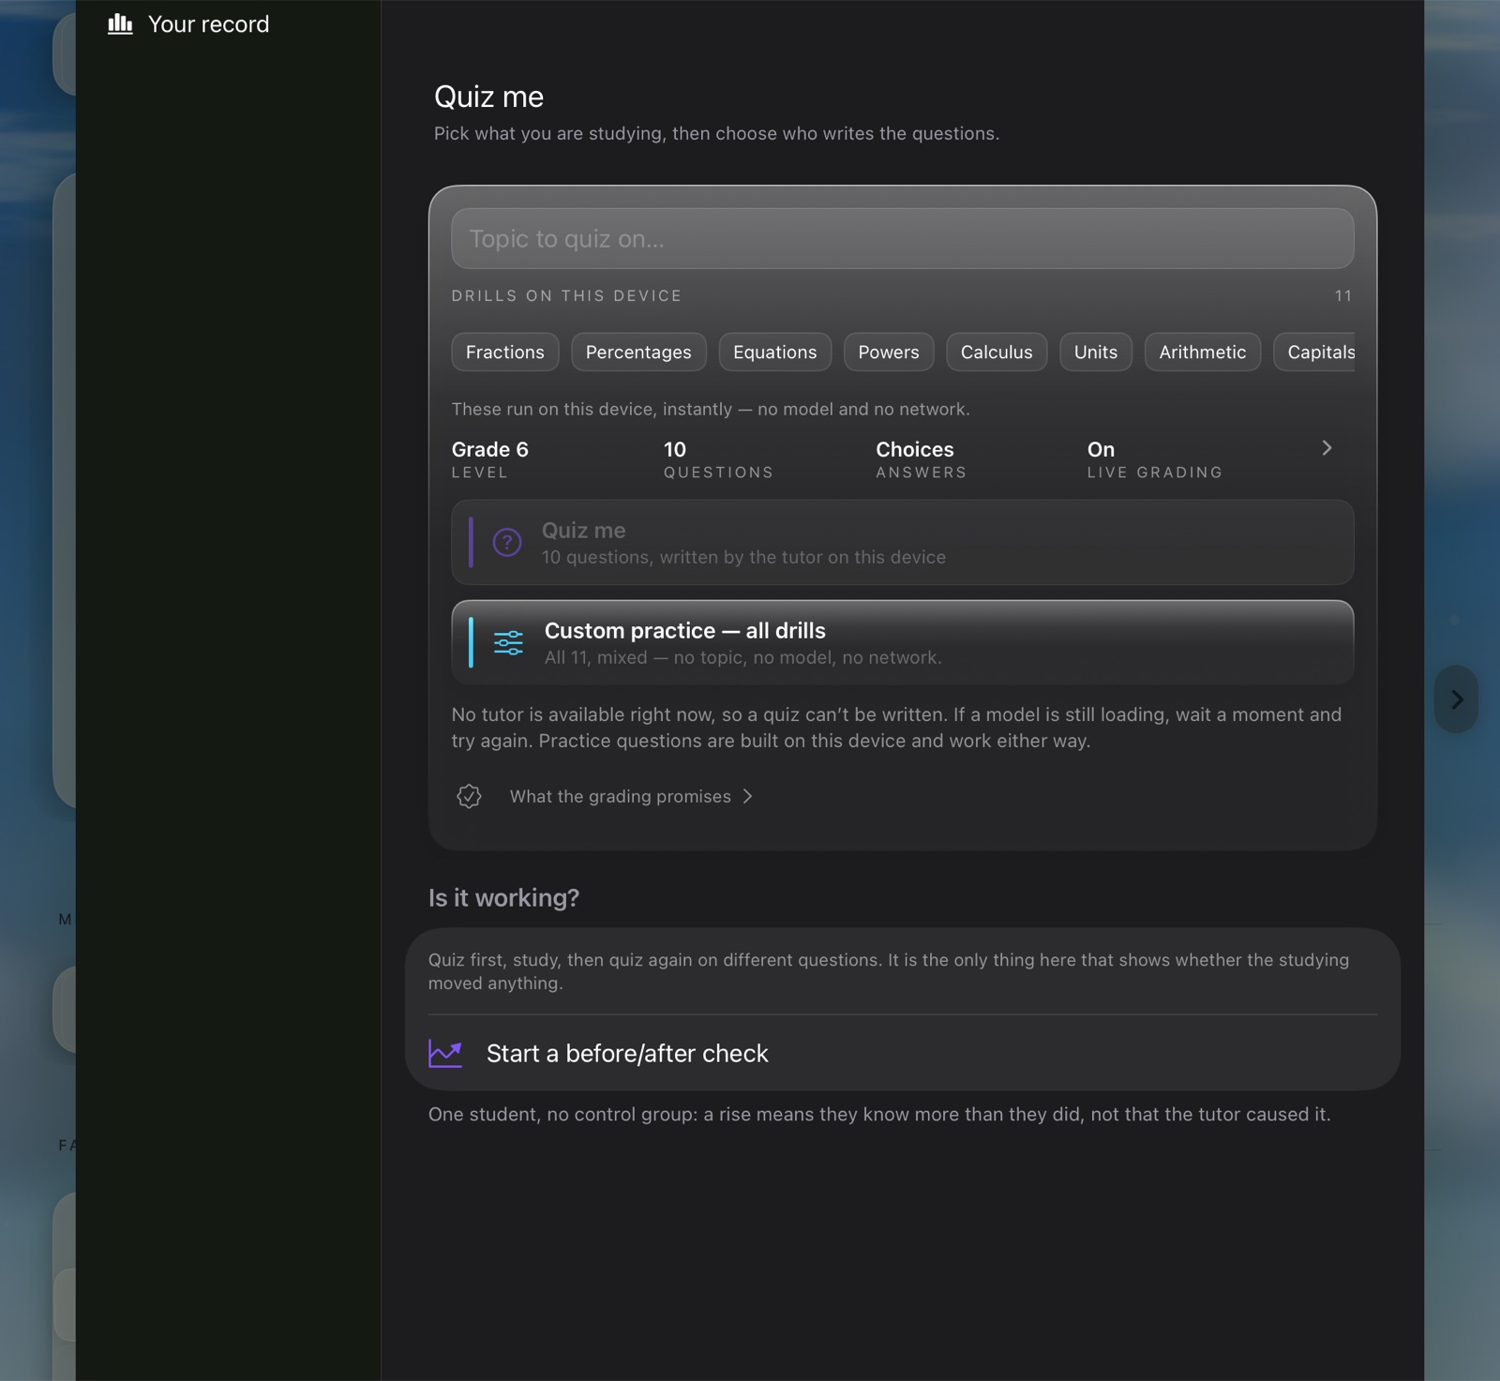Image resolution: width=1500 pixels, height=1381 pixels.
Task: Click 'One student, no control group' note
Action: pyautogui.click(x=879, y=1114)
